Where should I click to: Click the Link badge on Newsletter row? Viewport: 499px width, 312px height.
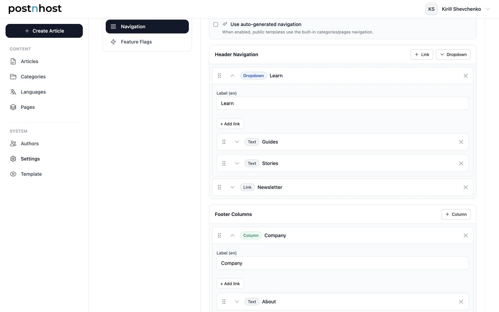tap(247, 187)
